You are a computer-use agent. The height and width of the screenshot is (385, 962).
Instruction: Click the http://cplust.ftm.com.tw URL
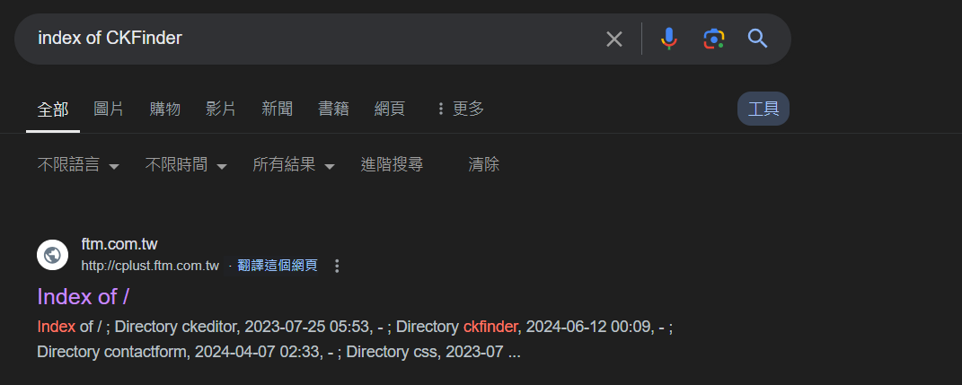point(150,266)
